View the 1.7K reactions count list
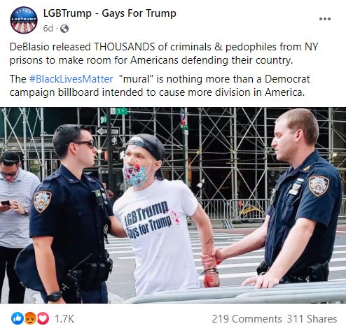The height and width of the screenshot is (333, 346). coord(64,319)
